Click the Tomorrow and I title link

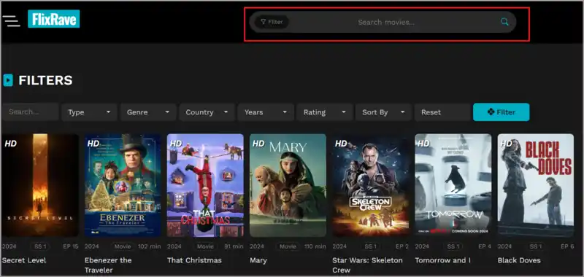point(443,260)
